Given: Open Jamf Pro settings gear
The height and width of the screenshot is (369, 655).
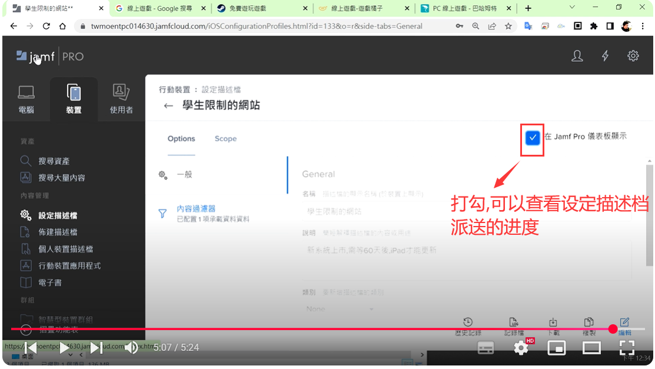Looking at the screenshot, I should (x=633, y=56).
